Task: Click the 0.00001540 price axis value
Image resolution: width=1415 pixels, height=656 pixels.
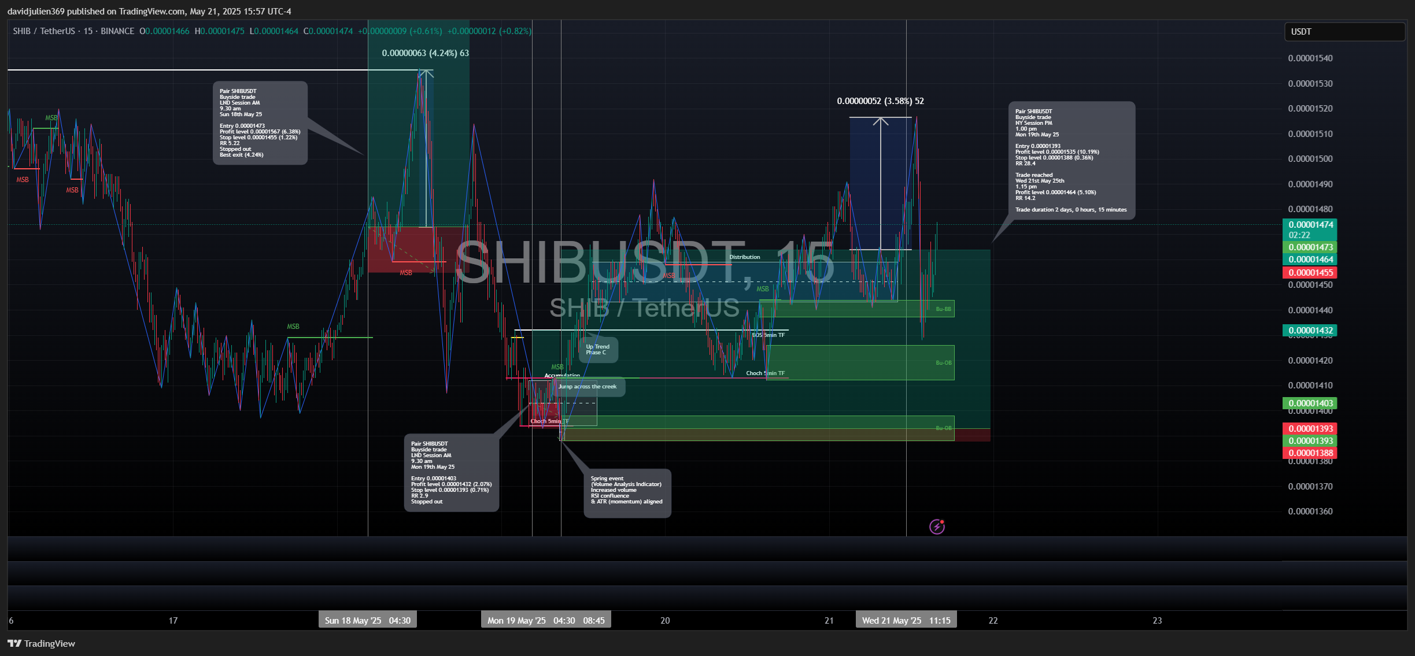Action: point(1310,58)
